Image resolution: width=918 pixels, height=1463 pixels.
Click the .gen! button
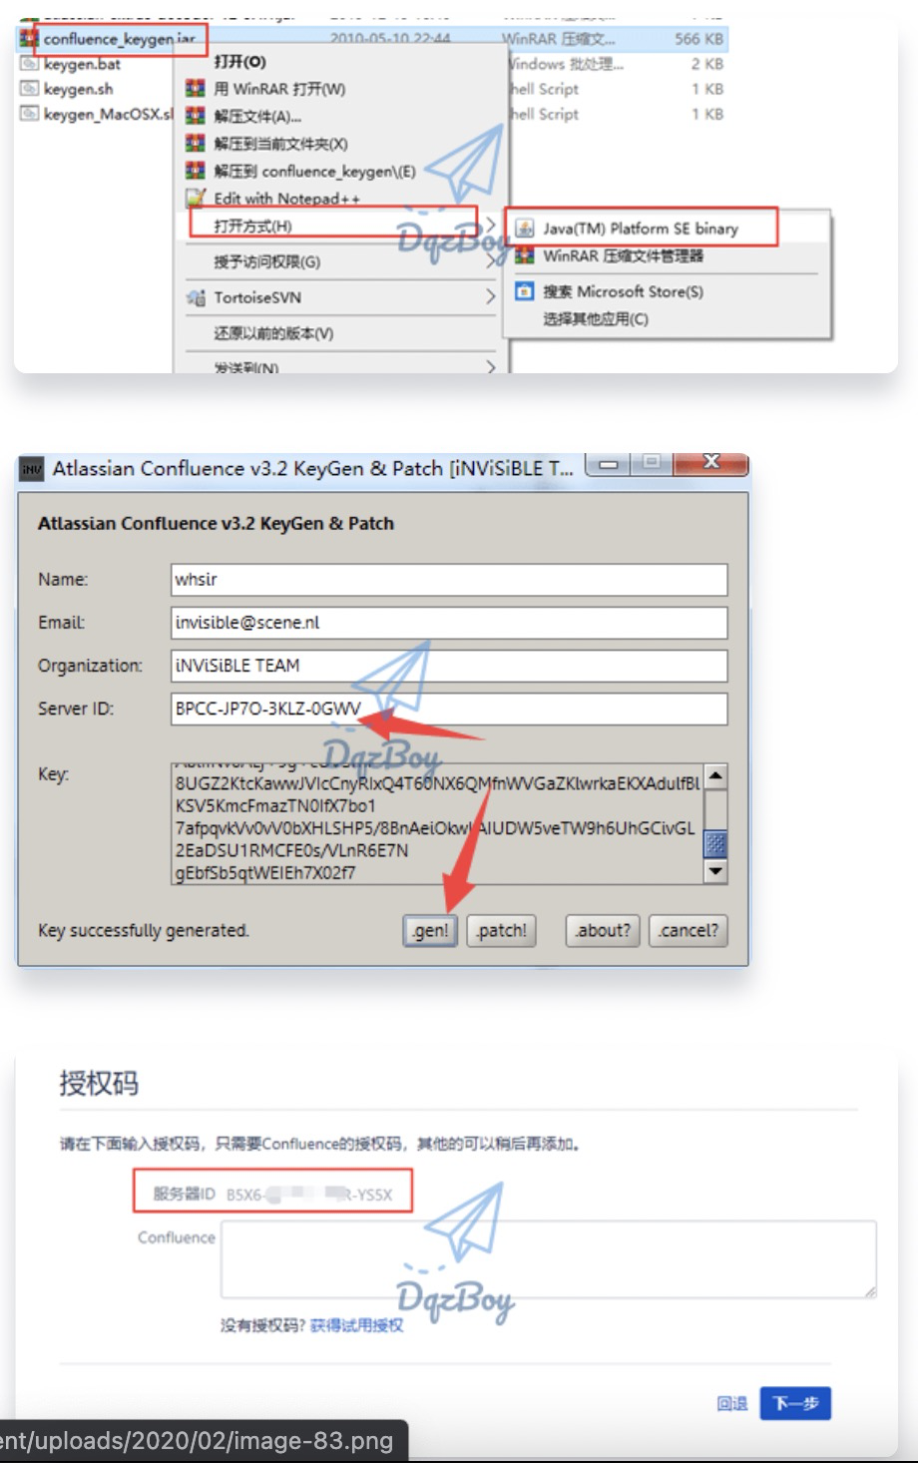[x=431, y=930]
